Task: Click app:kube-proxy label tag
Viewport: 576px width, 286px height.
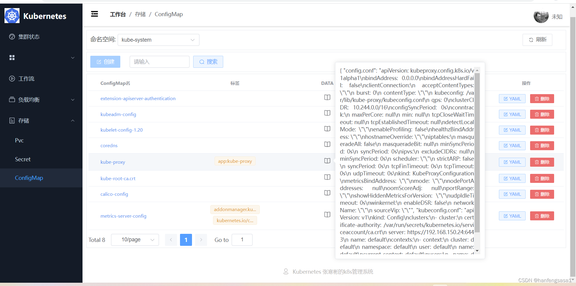Action: 235,161
